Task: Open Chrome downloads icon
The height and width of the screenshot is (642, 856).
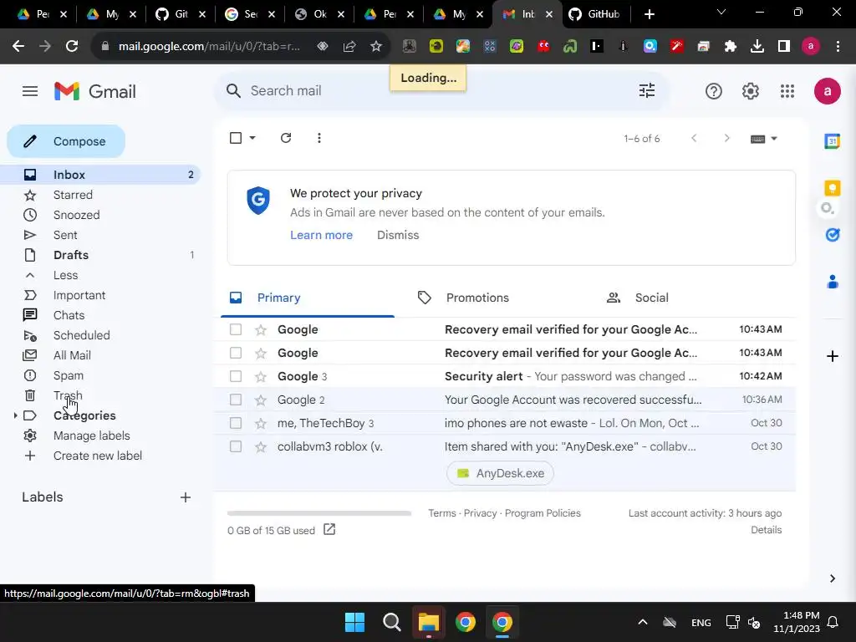Action: [x=757, y=47]
